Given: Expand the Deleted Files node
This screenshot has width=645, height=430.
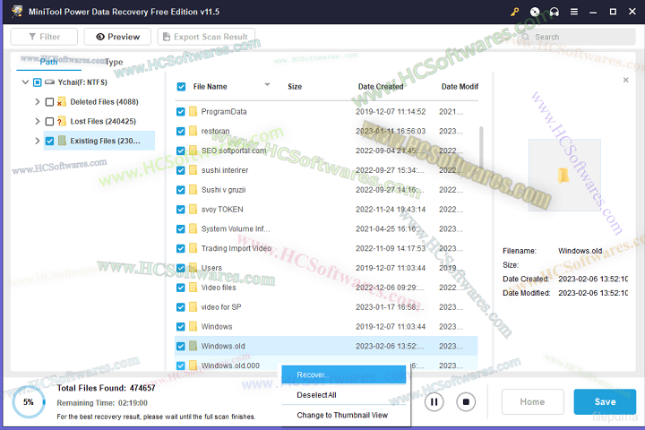Looking at the screenshot, I should [38, 101].
